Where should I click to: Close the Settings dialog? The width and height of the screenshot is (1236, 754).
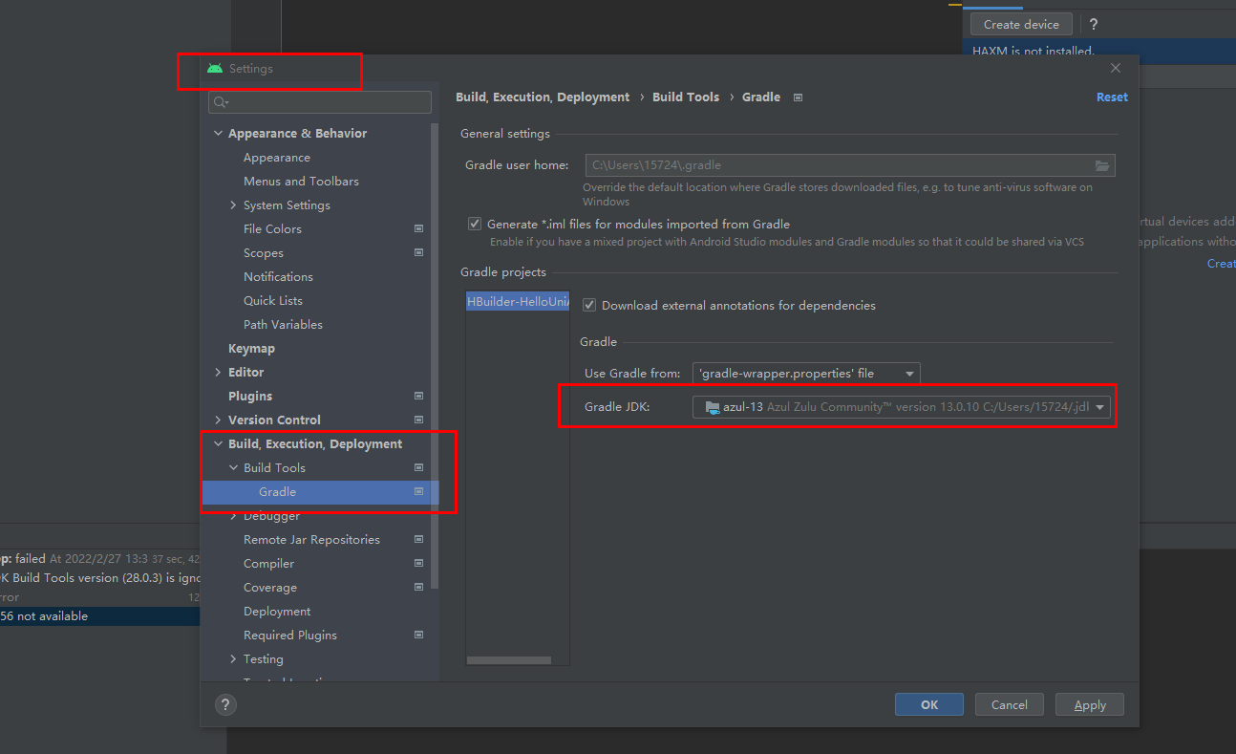coord(1116,68)
